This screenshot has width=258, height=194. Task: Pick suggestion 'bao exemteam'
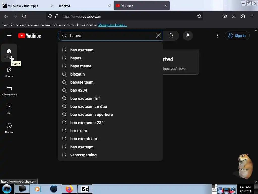click(x=110, y=139)
